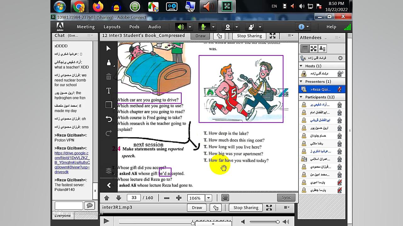
Task: Click the pointer icon next to bottom Draw button
Action: (216, 207)
